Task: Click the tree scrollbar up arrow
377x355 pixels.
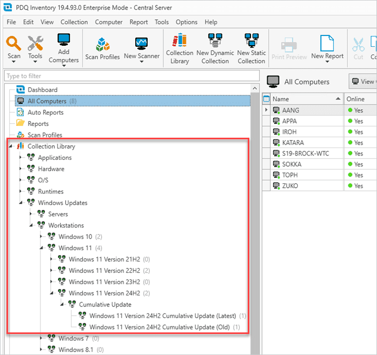Action: [255, 88]
